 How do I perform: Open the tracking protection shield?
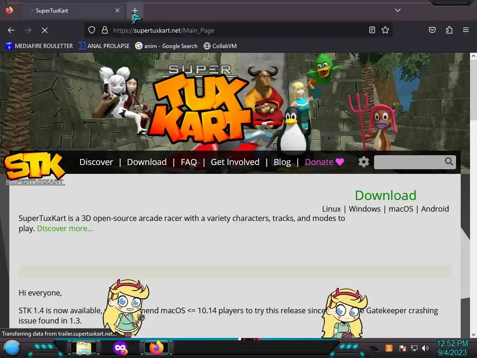pos(92,30)
